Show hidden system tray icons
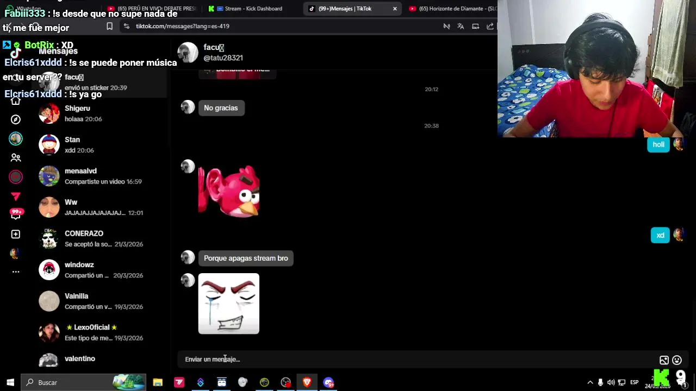 click(590, 382)
